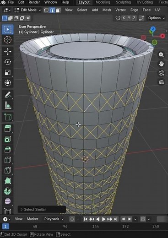Open the Window menu
The height and width of the screenshot is (238, 168).
(x=51, y=2)
